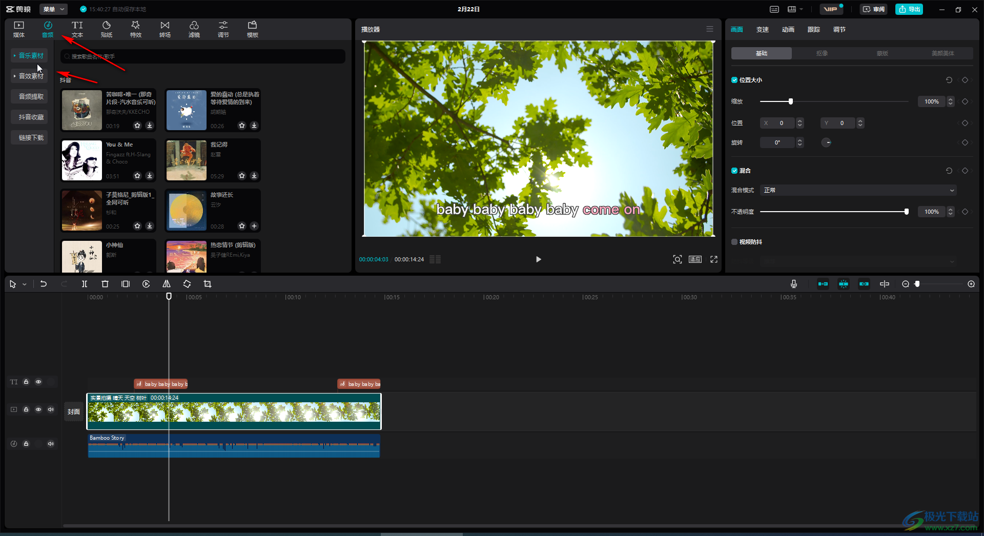Toggle the 混合 checkbox
984x536 pixels.
tap(734, 171)
